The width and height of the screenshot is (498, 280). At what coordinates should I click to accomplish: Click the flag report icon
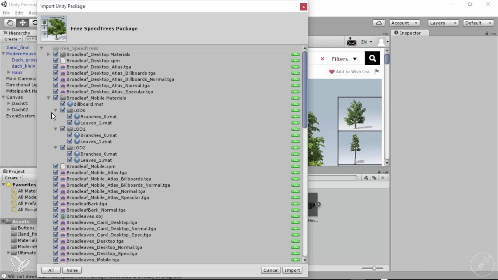377,72
